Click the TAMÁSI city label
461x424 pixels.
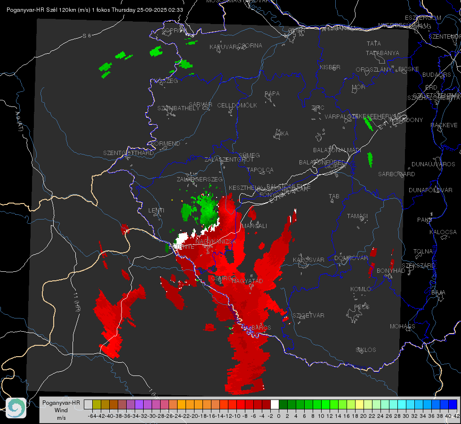(x=357, y=216)
